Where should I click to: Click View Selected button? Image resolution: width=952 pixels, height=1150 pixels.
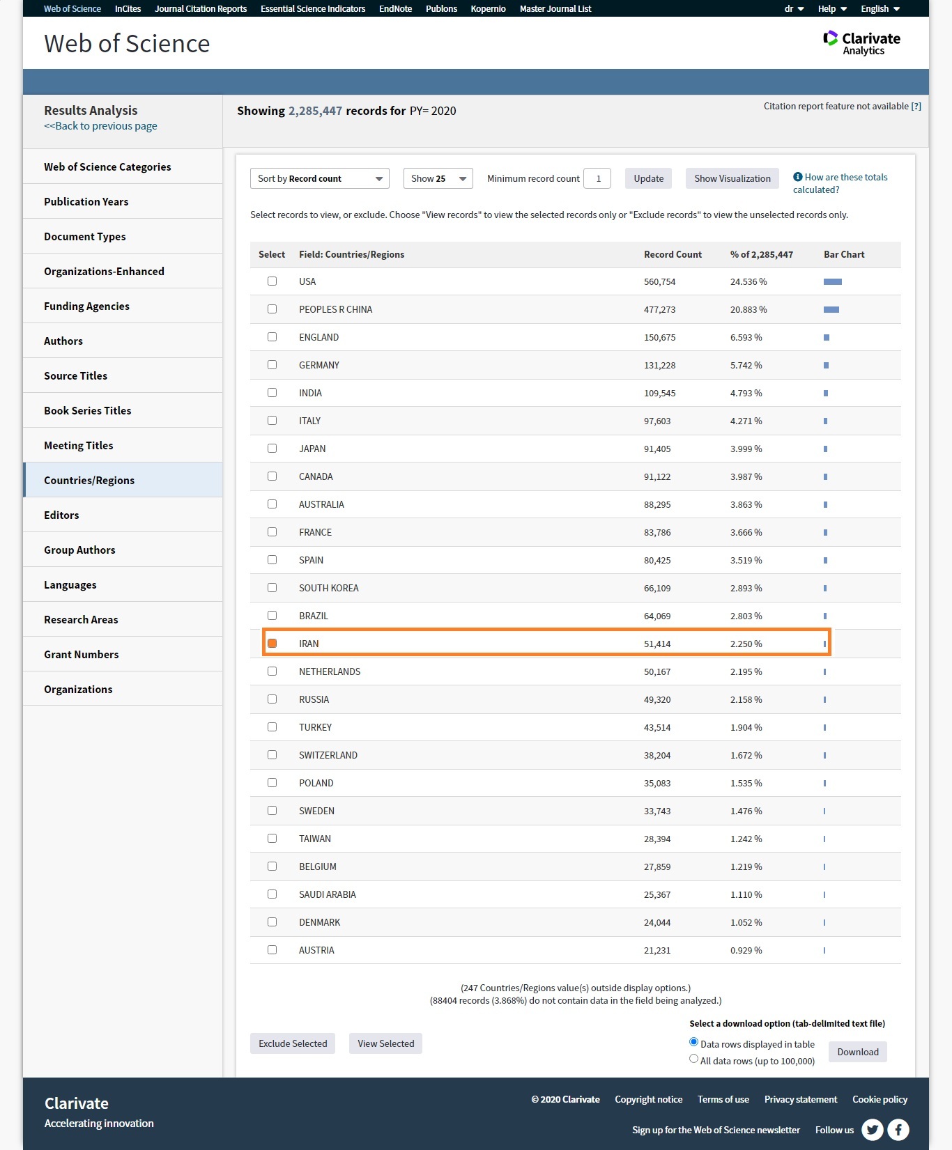(385, 1043)
